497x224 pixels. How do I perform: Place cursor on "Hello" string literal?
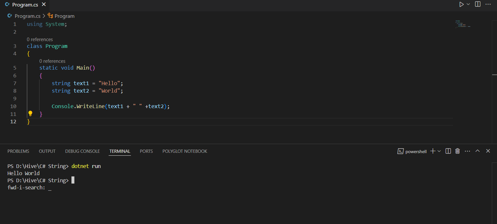click(109, 83)
